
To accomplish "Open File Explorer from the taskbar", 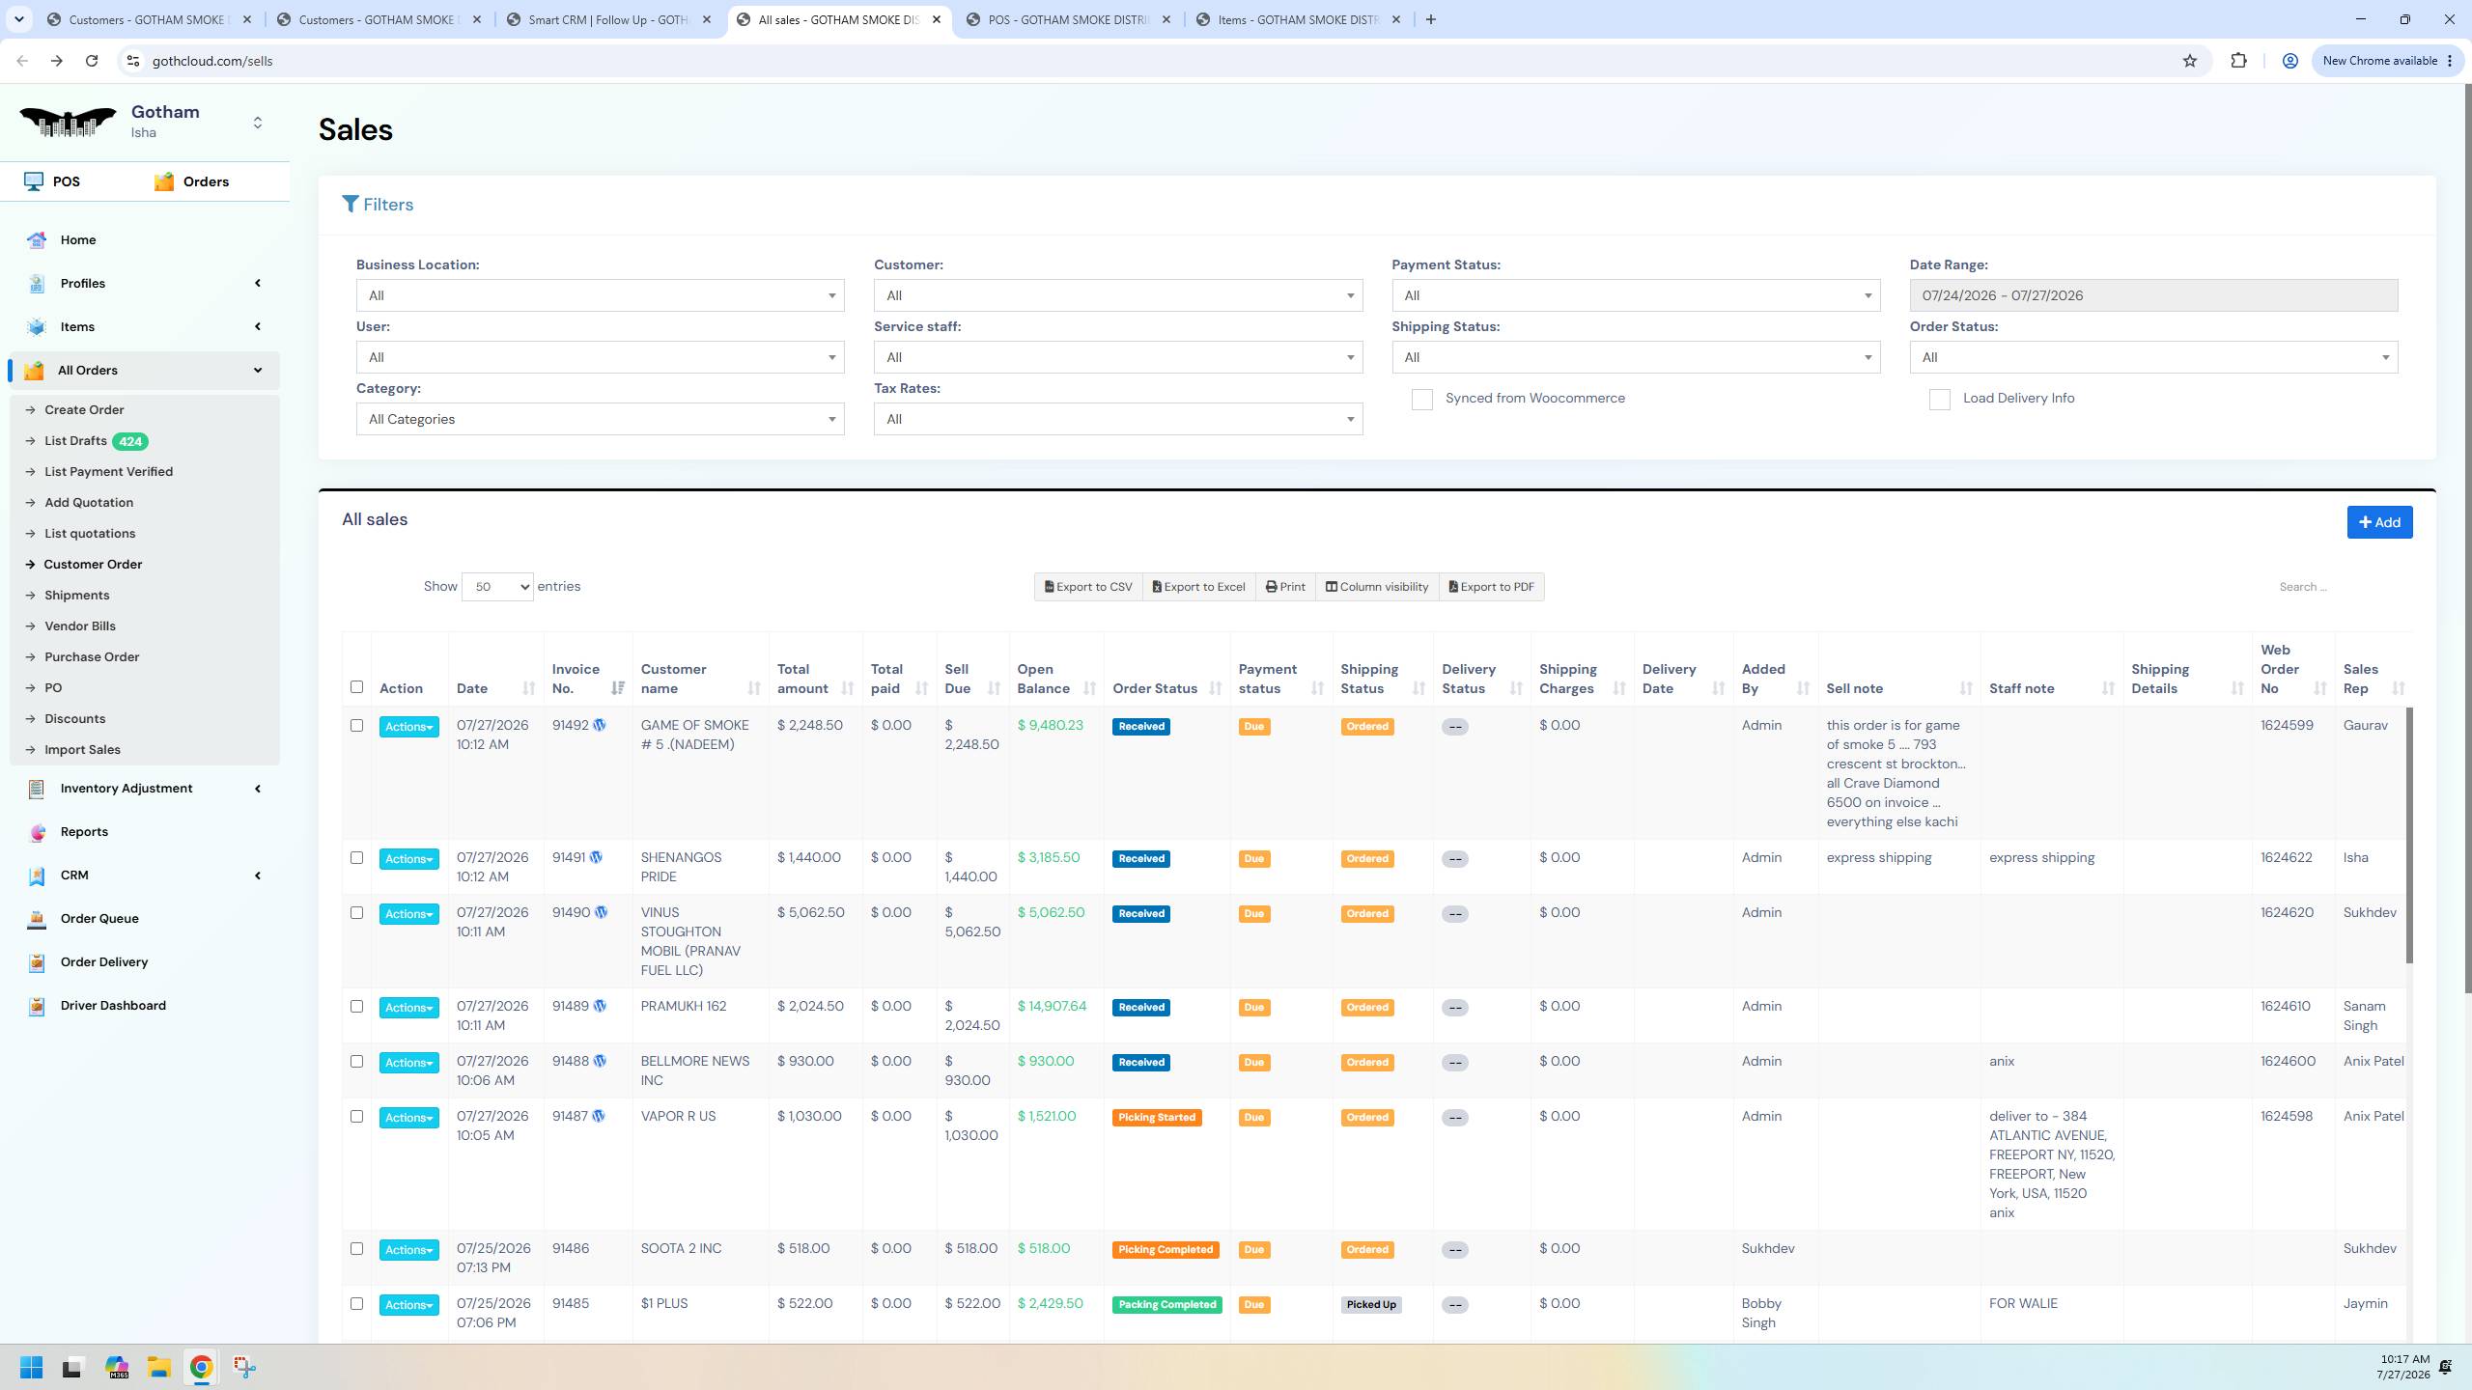I will click(x=158, y=1367).
